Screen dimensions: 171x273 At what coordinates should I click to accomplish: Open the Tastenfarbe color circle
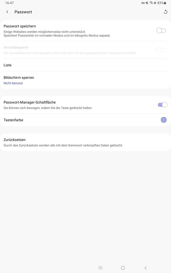pos(164,120)
